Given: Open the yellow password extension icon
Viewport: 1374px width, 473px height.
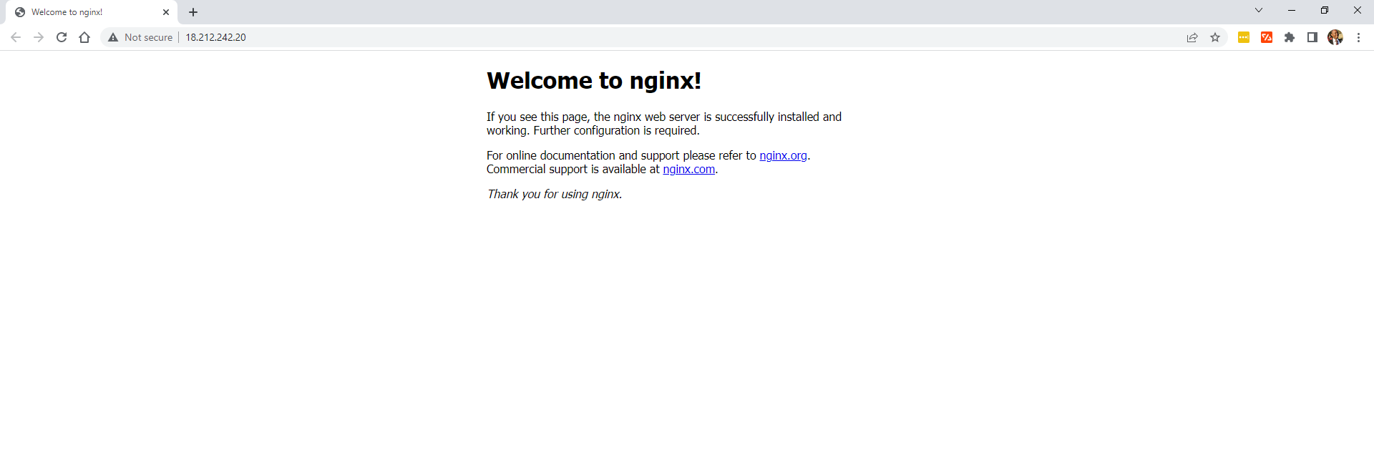Looking at the screenshot, I should click(x=1244, y=37).
